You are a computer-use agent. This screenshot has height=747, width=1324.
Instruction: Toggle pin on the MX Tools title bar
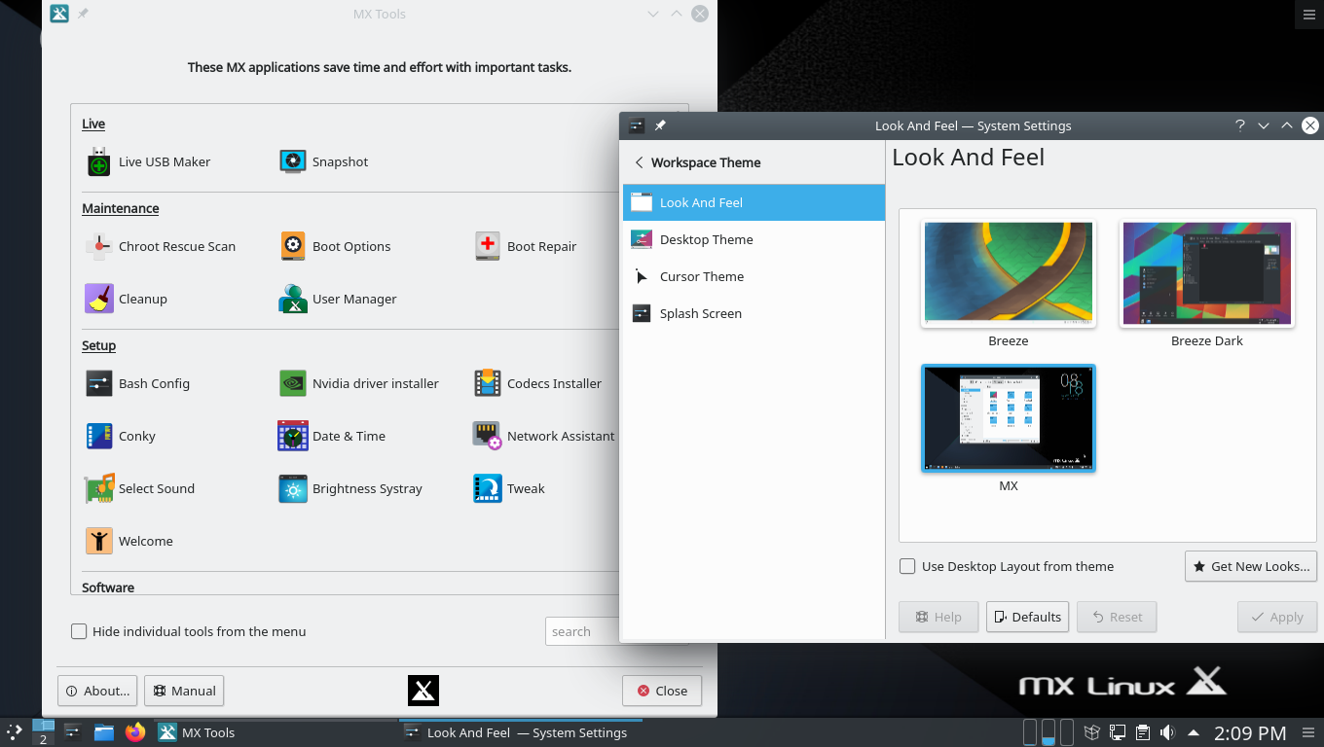click(83, 14)
